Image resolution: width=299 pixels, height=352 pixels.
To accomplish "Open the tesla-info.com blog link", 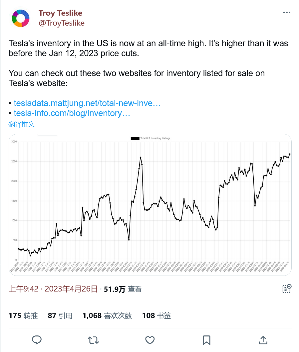I will [x=72, y=113].
